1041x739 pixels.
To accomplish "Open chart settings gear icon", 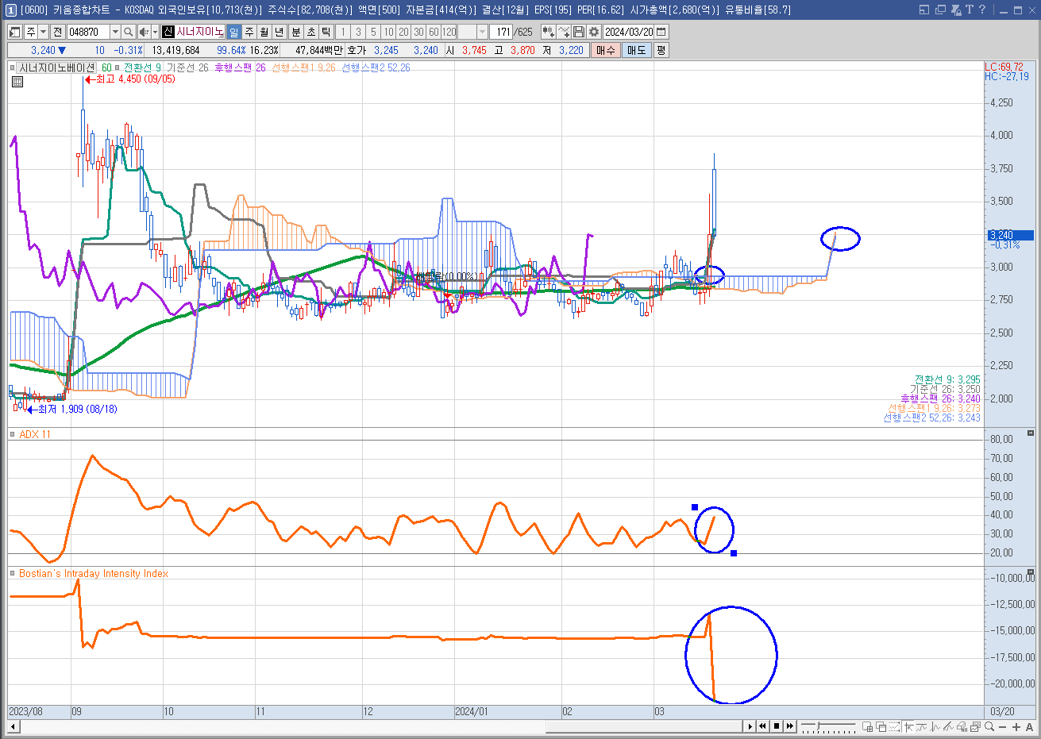I will tap(594, 32).
